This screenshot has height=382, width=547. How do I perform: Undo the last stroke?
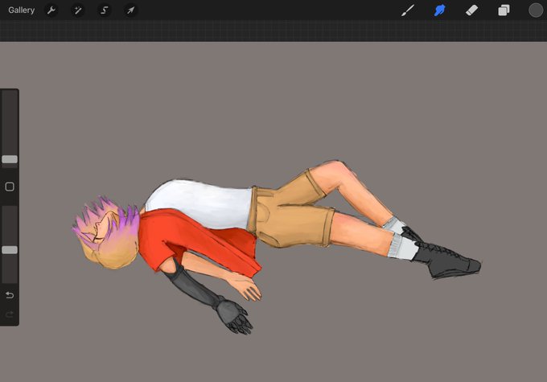(x=10, y=295)
